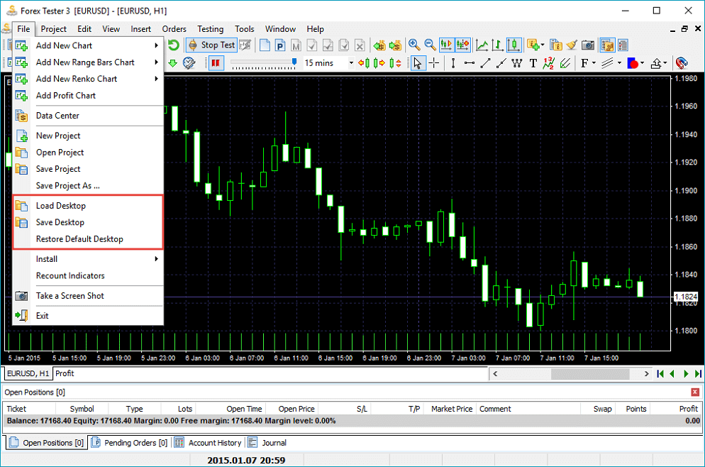The image size is (705, 467).
Task: Expand the Add New Chart submenu
Action: 156,45
